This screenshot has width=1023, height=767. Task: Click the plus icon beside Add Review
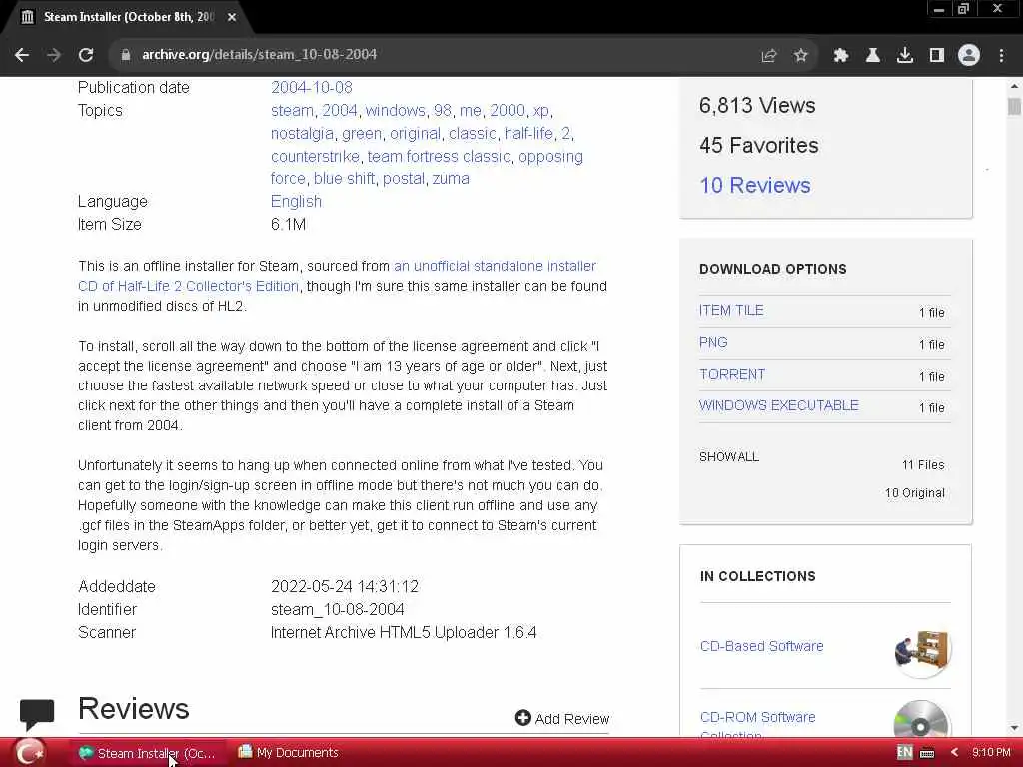pos(522,718)
